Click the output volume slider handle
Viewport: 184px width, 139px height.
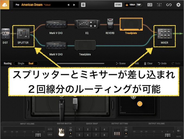(x=167, y=135)
